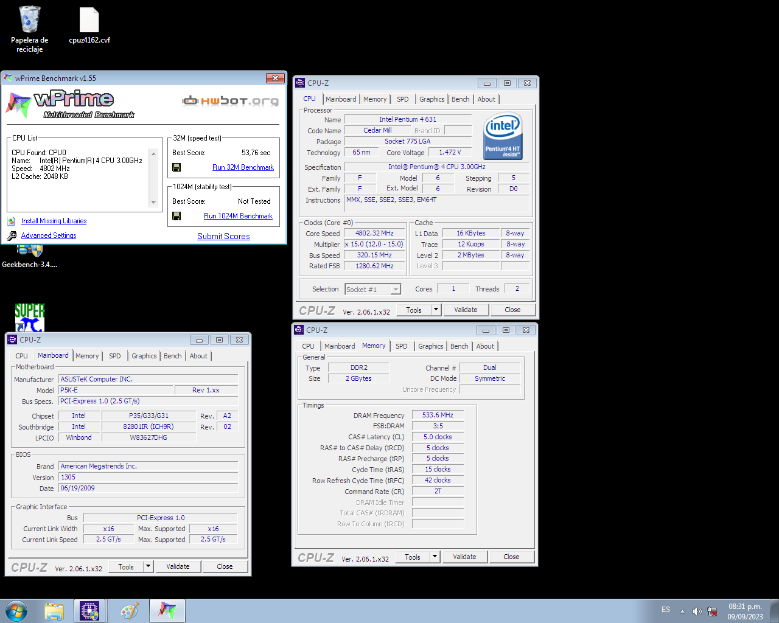This screenshot has width=779, height=623.
Task: Click the ES language indicator in the taskbar
Action: pos(666,610)
